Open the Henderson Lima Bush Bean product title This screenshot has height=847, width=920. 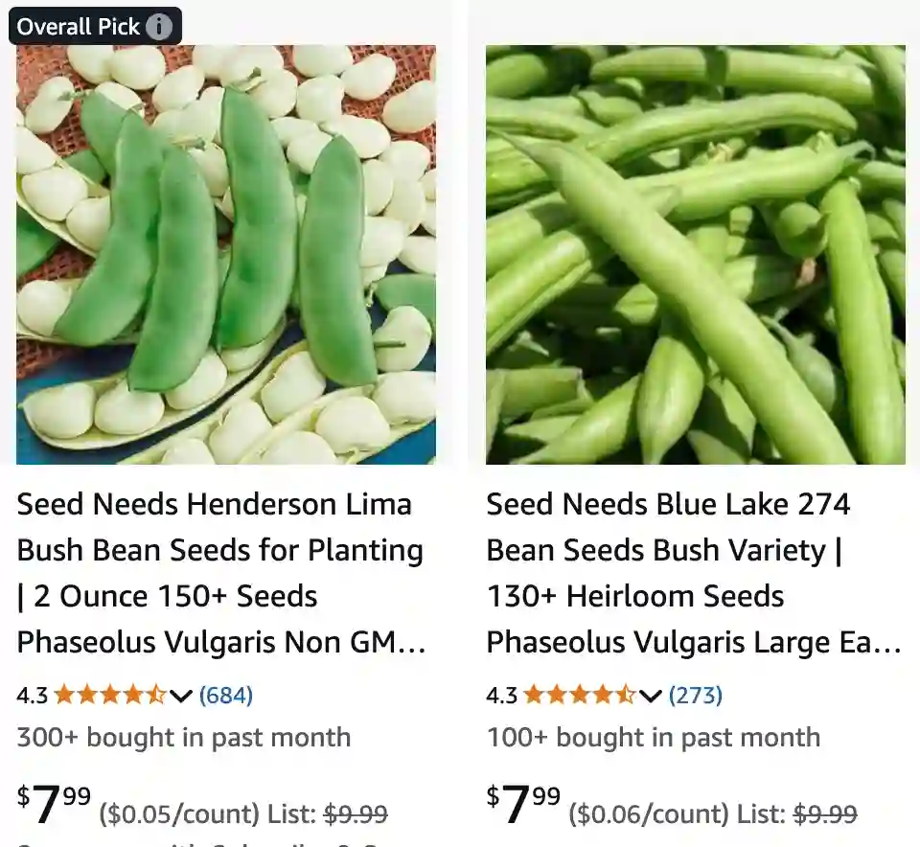point(220,572)
